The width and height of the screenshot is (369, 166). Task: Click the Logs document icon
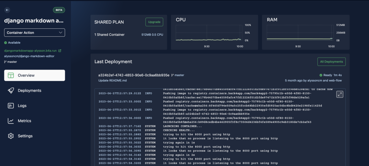click(11, 106)
